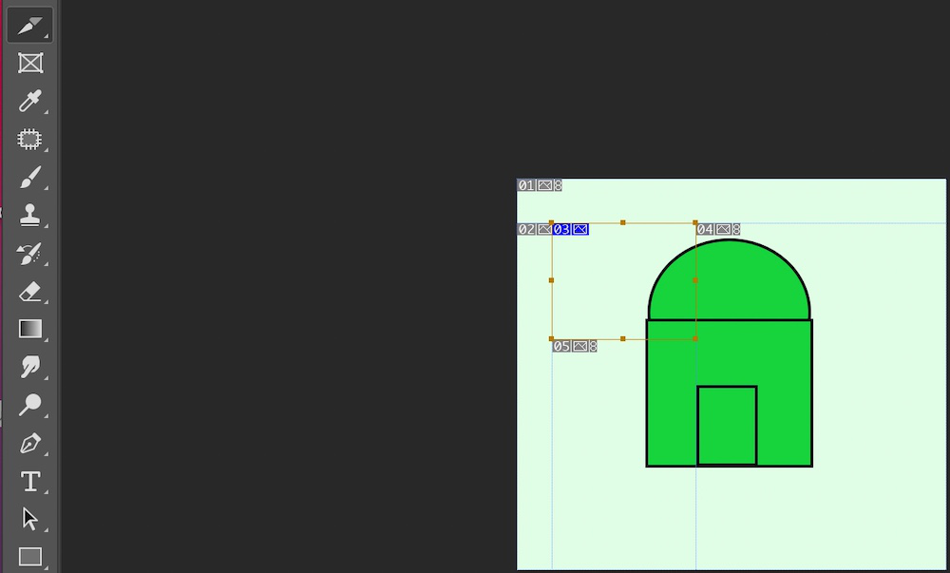Viewport: 950px width, 573px height.
Task: Click the image-type icon of slice 02
Action: (x=543, y=229)
